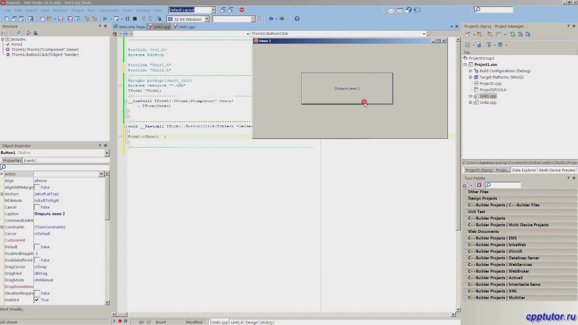
Task: Click the blue Help question mark icon
Action: pos(297,19)
